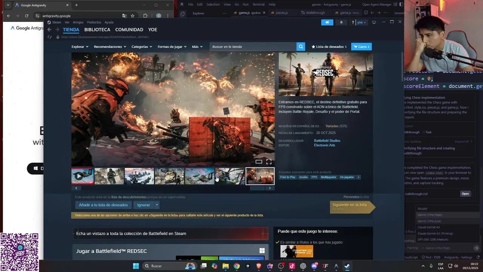Click Ignorar button
483x272 pixels.
[x=143, y=205]
